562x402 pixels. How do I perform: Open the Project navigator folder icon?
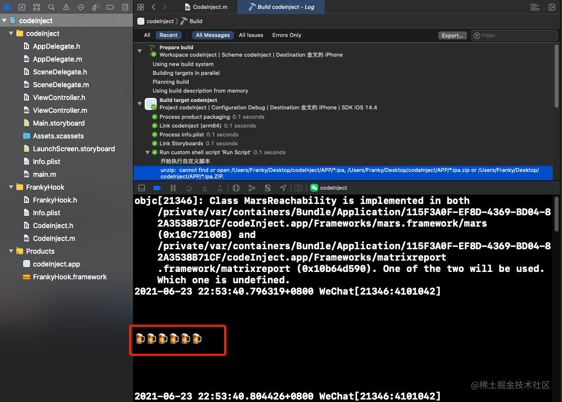7,7
